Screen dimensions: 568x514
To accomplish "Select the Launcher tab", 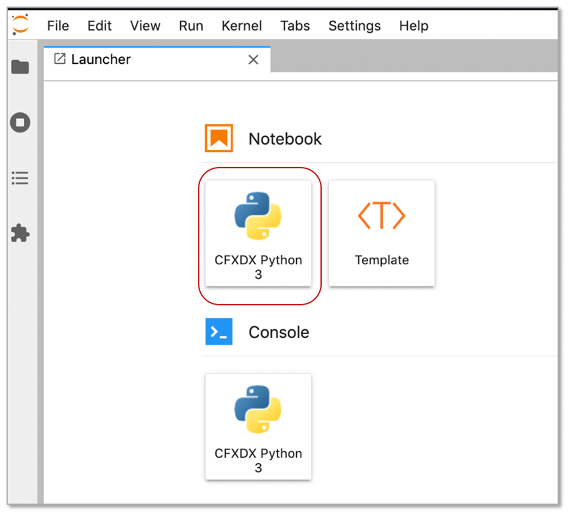I will coord(101,59).
